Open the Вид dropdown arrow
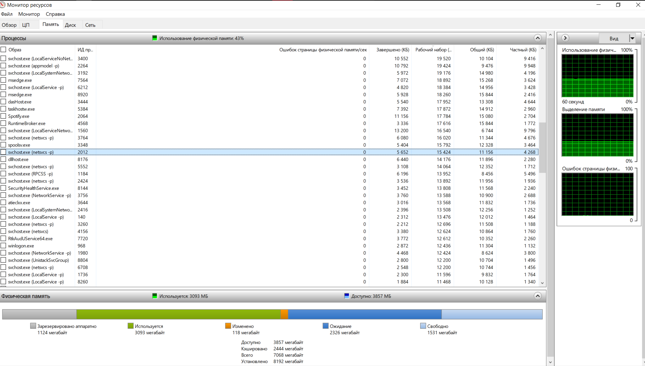The image size is (645, 366). (632, 38)
